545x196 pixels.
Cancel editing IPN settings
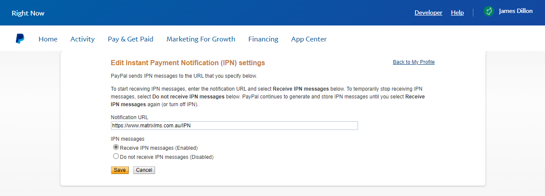pyautogui.click(x=144, y=170)
